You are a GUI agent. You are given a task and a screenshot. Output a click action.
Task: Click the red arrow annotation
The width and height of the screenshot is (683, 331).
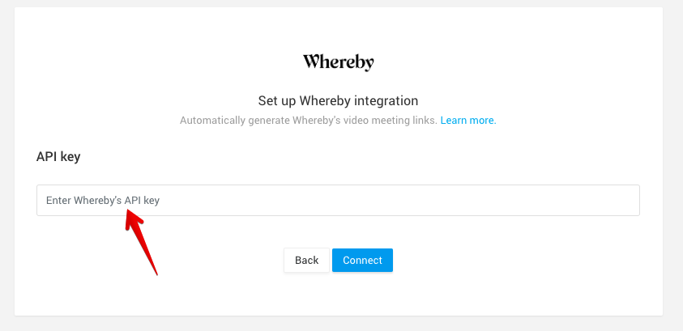tap(141, 242)
